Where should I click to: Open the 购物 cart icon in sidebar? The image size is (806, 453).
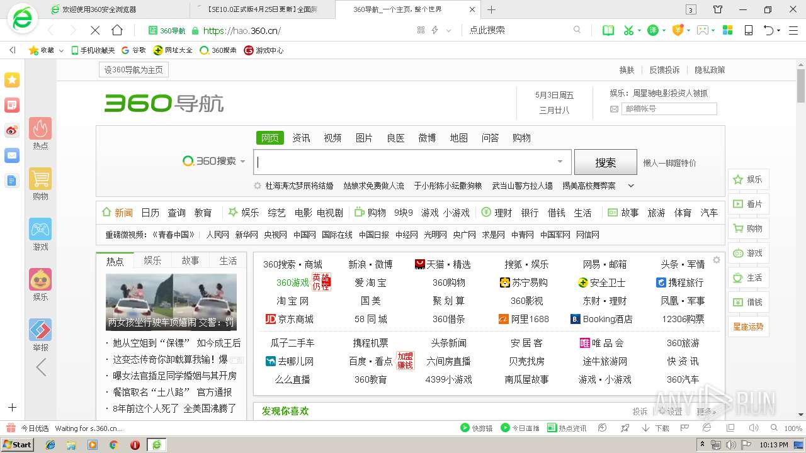[40, 179]
